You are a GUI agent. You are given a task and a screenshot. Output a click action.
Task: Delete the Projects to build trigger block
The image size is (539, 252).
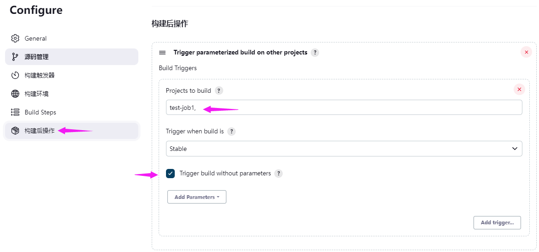click(519, 90)
